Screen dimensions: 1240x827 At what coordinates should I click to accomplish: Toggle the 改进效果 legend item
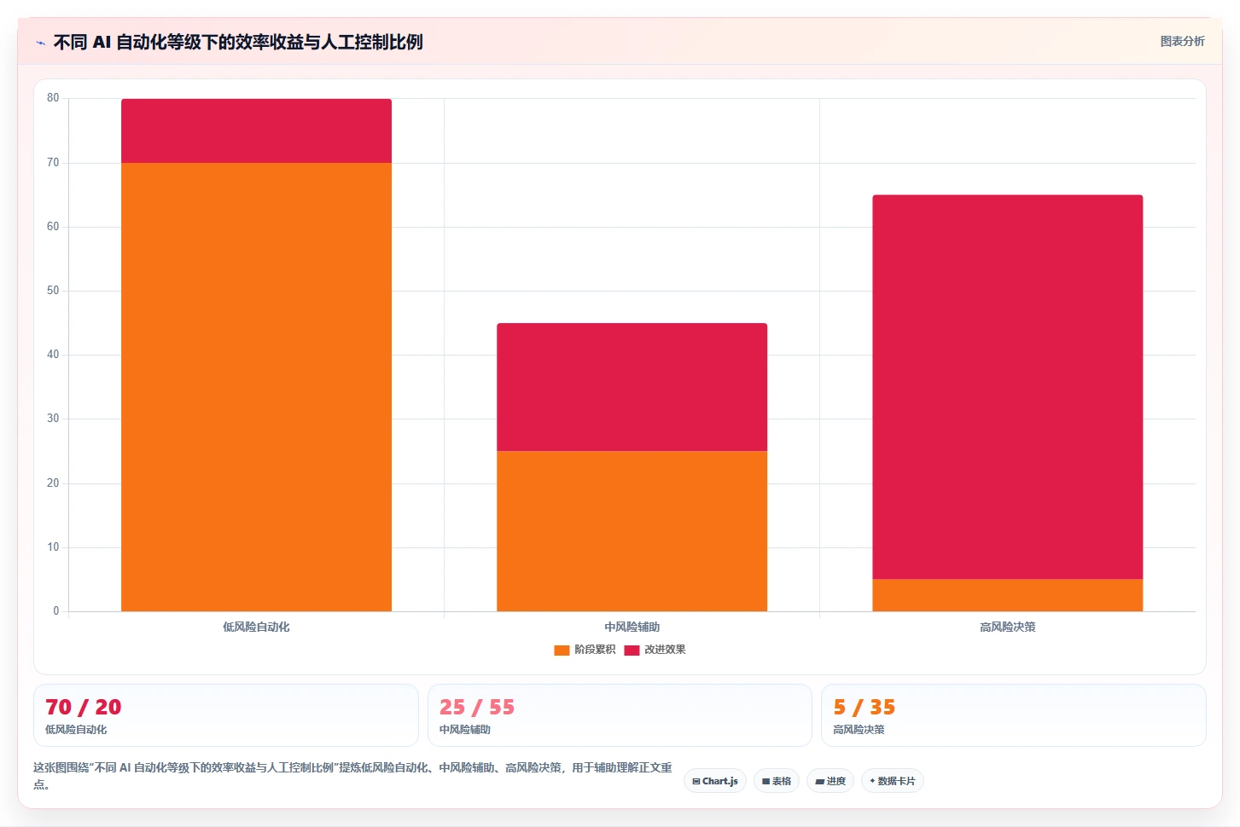(655, 650)
